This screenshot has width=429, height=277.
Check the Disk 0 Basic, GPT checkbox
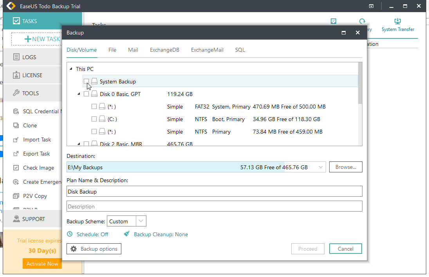(86, 94)
